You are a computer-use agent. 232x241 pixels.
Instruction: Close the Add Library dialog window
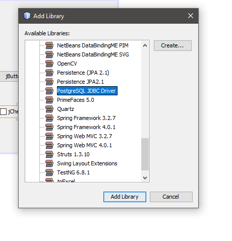tap(191, 16)
